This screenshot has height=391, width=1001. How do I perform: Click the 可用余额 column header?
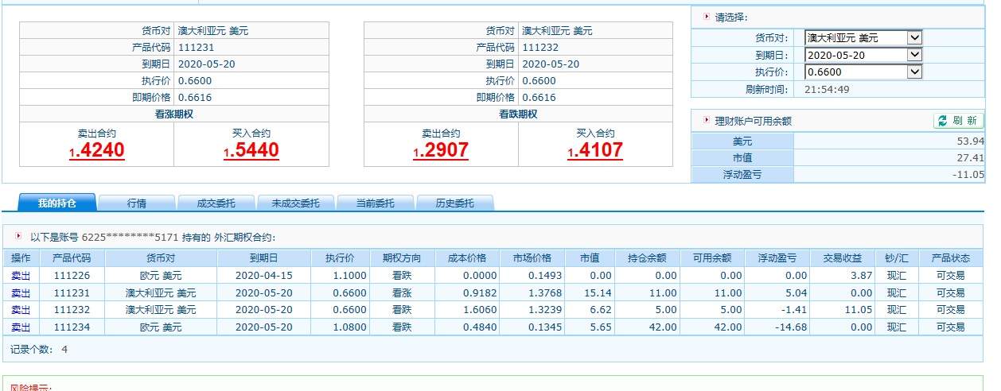coord(711,258)
